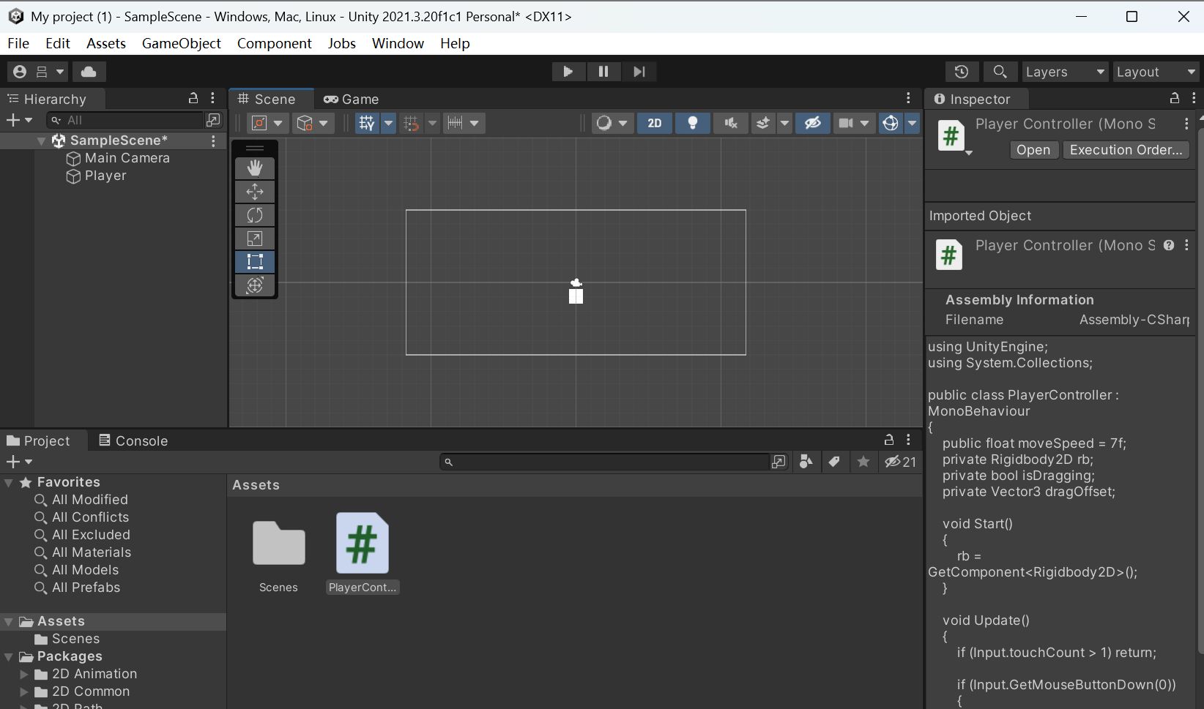Screen dimensions: 1204x709
Task: Click the PlayerController script asset icon
Action: coord(363,543)
